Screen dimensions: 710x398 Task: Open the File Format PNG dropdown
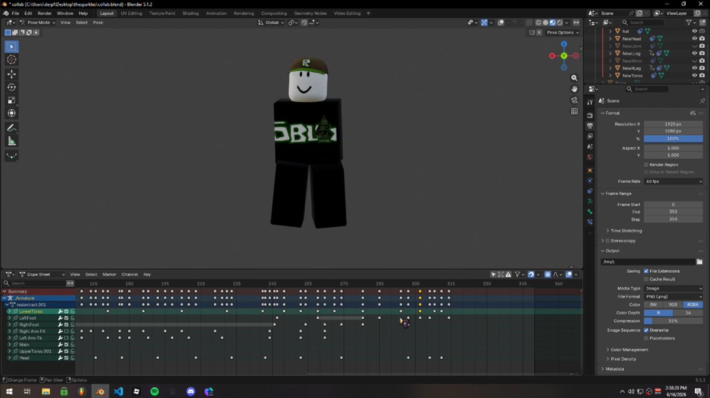pos(673,296)
